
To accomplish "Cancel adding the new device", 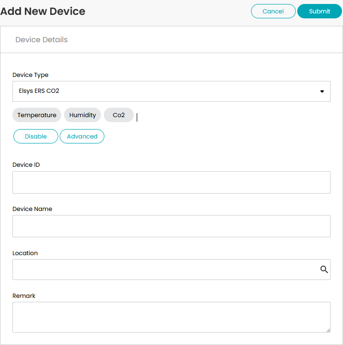I will tap(273, 11).
